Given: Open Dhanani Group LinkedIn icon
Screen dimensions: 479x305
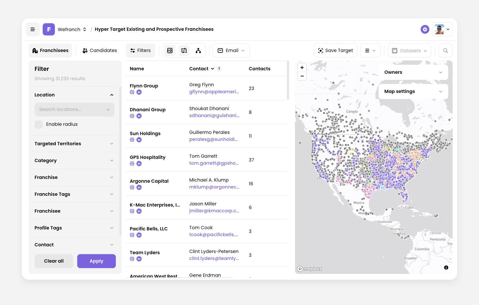Looking at the screenshot, I should coord(139,116).
